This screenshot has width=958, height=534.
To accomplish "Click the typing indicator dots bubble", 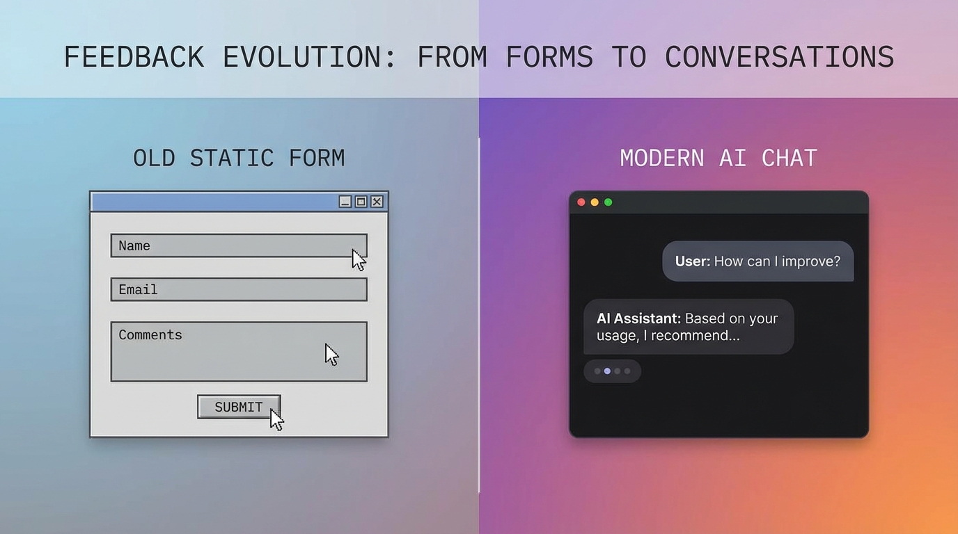I will click(612, 371).
